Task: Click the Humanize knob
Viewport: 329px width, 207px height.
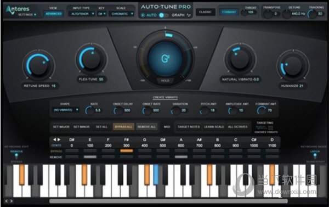Action: click(x=293, y=65)
